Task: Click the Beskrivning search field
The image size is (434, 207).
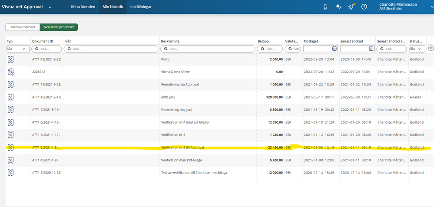Action: (x=208, y=49)
